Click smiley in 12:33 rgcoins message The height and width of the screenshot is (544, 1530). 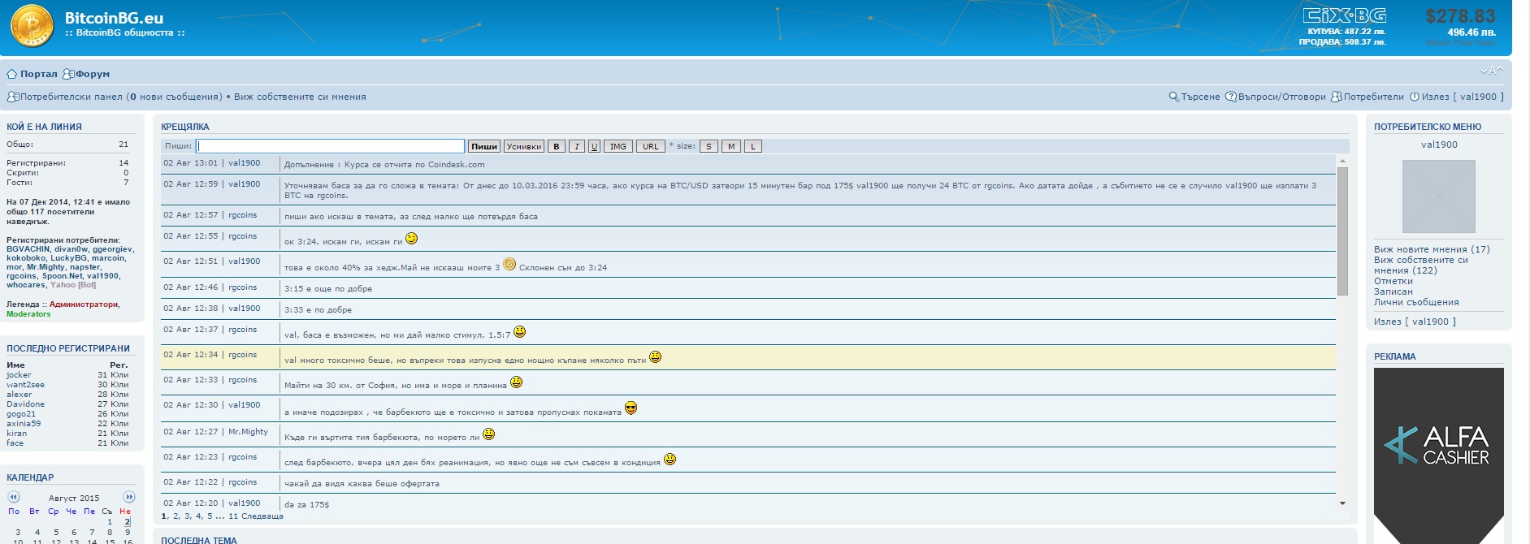[517, 382]
